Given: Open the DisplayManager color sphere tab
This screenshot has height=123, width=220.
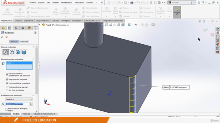Looking at the screenshot, I should point(29,28).
